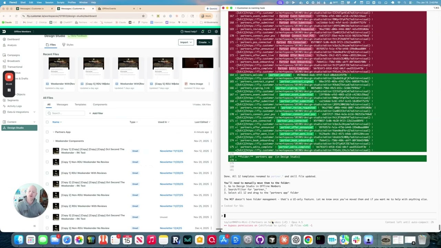The image size is (441, 248).
Task: Open Slack from the dock
Action: 356,240
